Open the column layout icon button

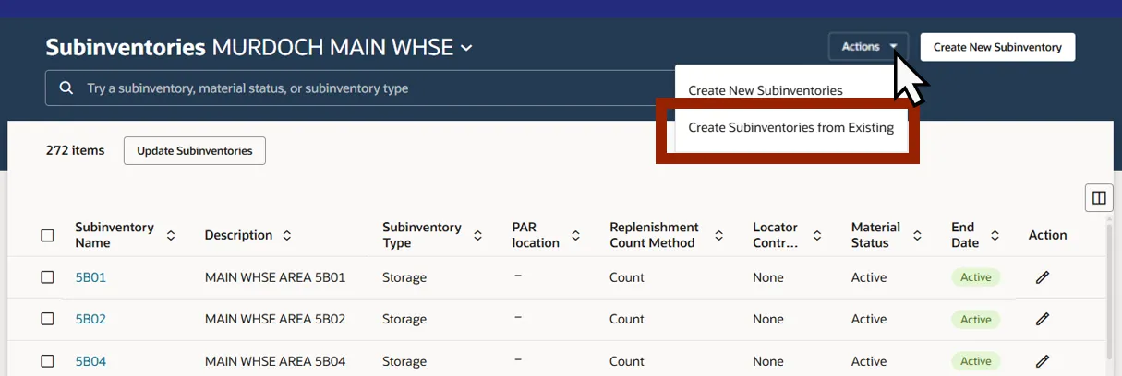pyautogui.click(x=1099, y=198)
